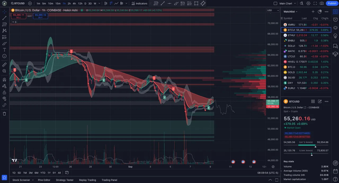
Task: Open the Replay Trading tab
Action: pos(87,180)
